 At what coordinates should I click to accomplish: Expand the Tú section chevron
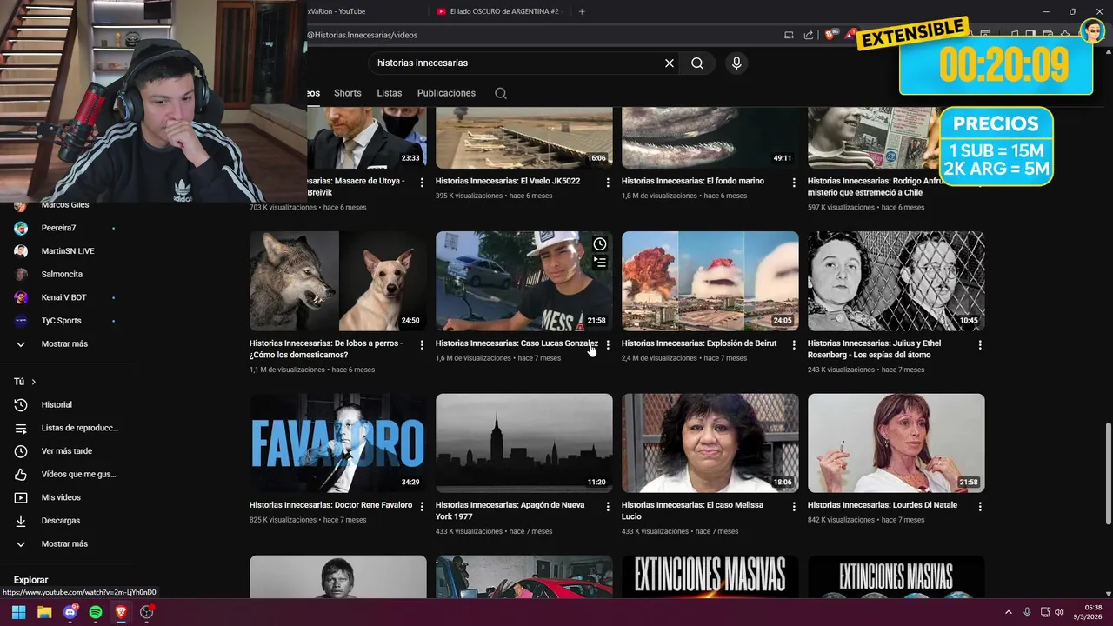pos(34,382)
